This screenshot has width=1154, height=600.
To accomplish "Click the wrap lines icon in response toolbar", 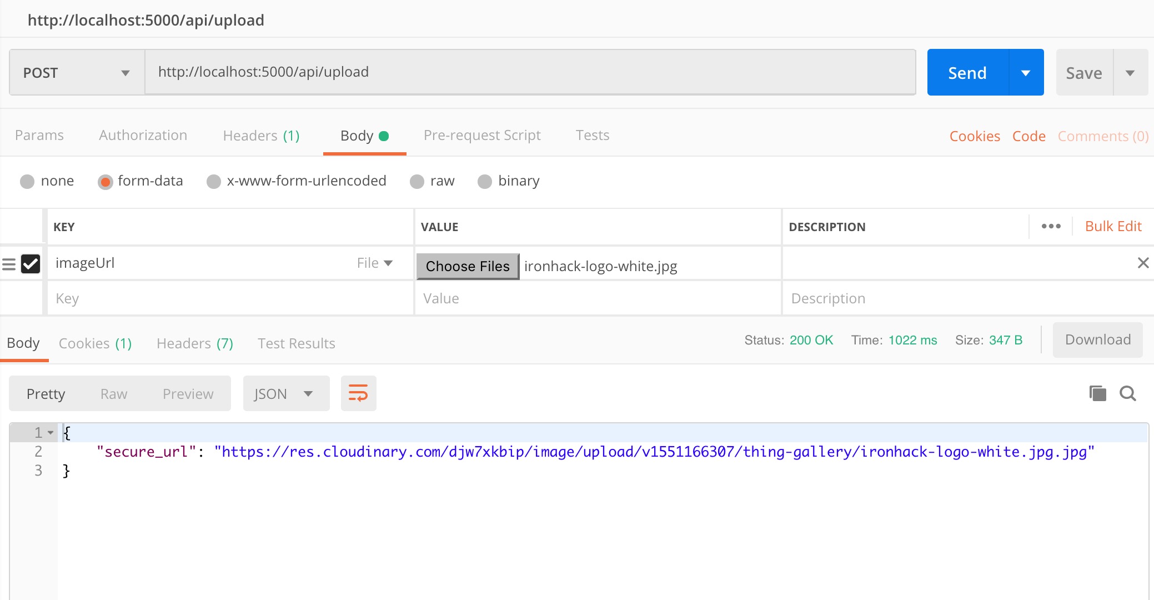I will click(358, 393).
